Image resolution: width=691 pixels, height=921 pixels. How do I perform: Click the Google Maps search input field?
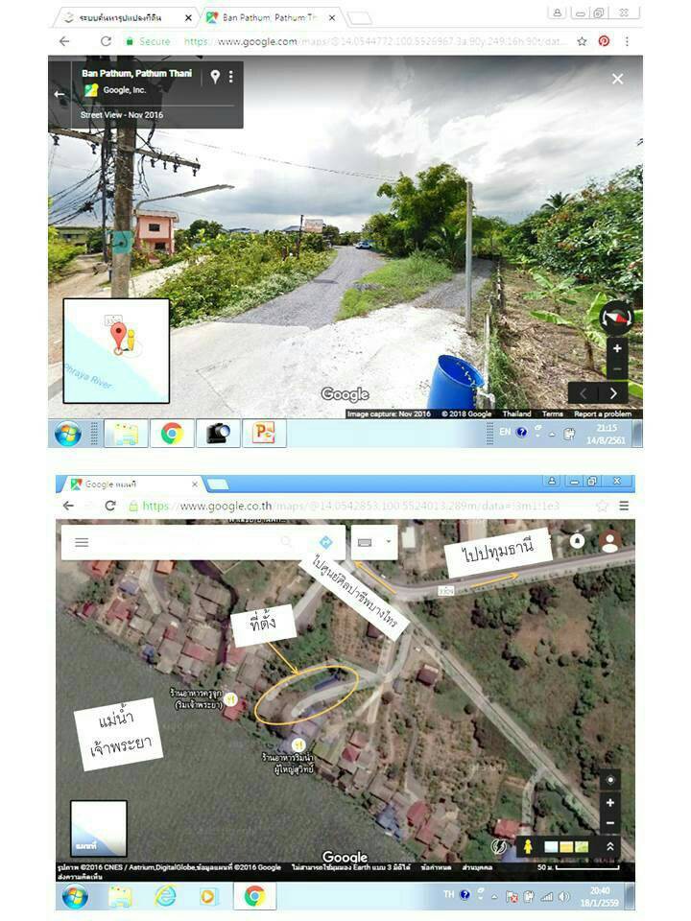tap(185, 542)
